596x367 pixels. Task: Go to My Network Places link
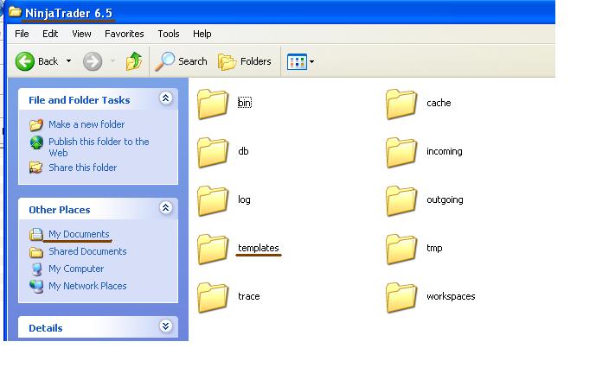click(87, 286)
